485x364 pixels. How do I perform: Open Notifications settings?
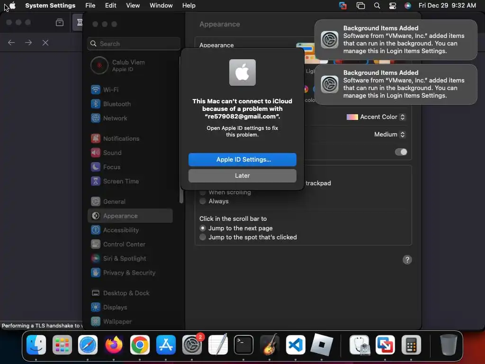pos(130,139)
